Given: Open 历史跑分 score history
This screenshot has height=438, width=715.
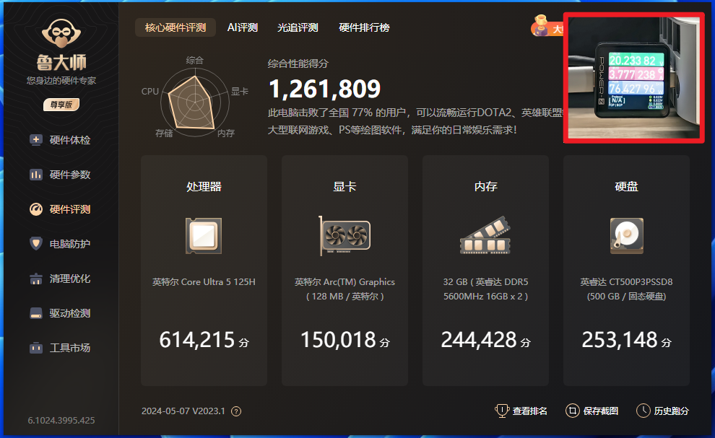Looking at the screenshot, I should pyautogui.click(x=662, y=411).
